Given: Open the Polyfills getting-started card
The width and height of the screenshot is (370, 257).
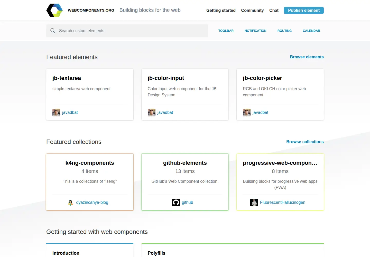Looking at the screenshot, I should pyautogui.click(x=233, y=250).
